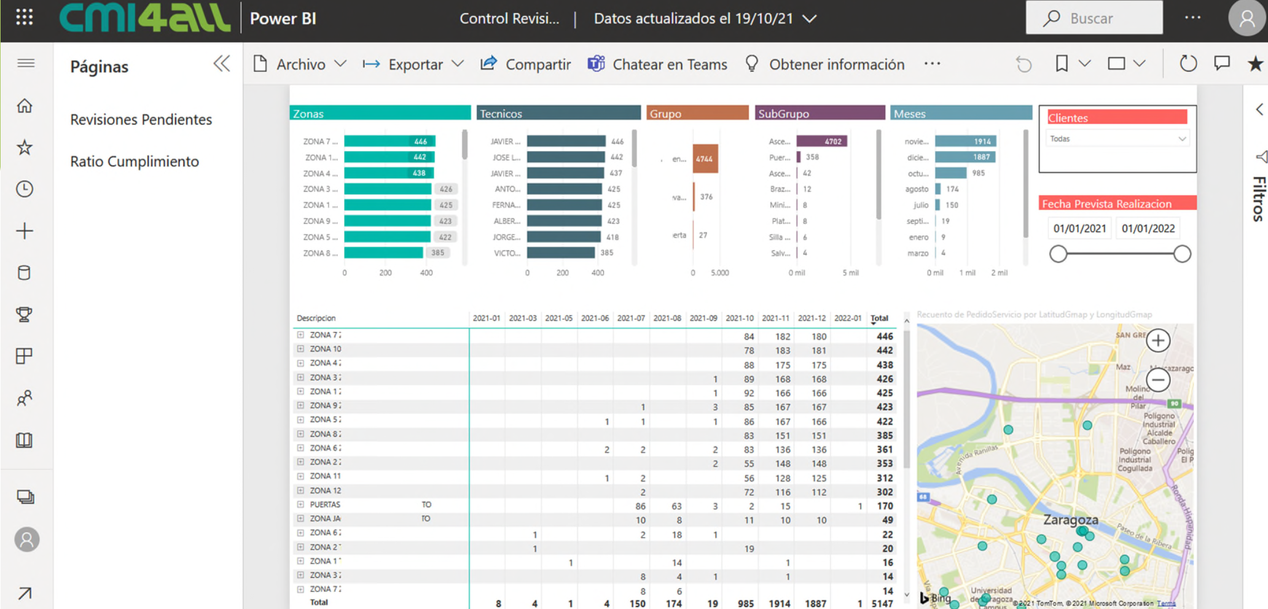The width and height of the screenshot is (1268, 609).
Task: Click the Compartir button
Action: click(x=526, y=64)
